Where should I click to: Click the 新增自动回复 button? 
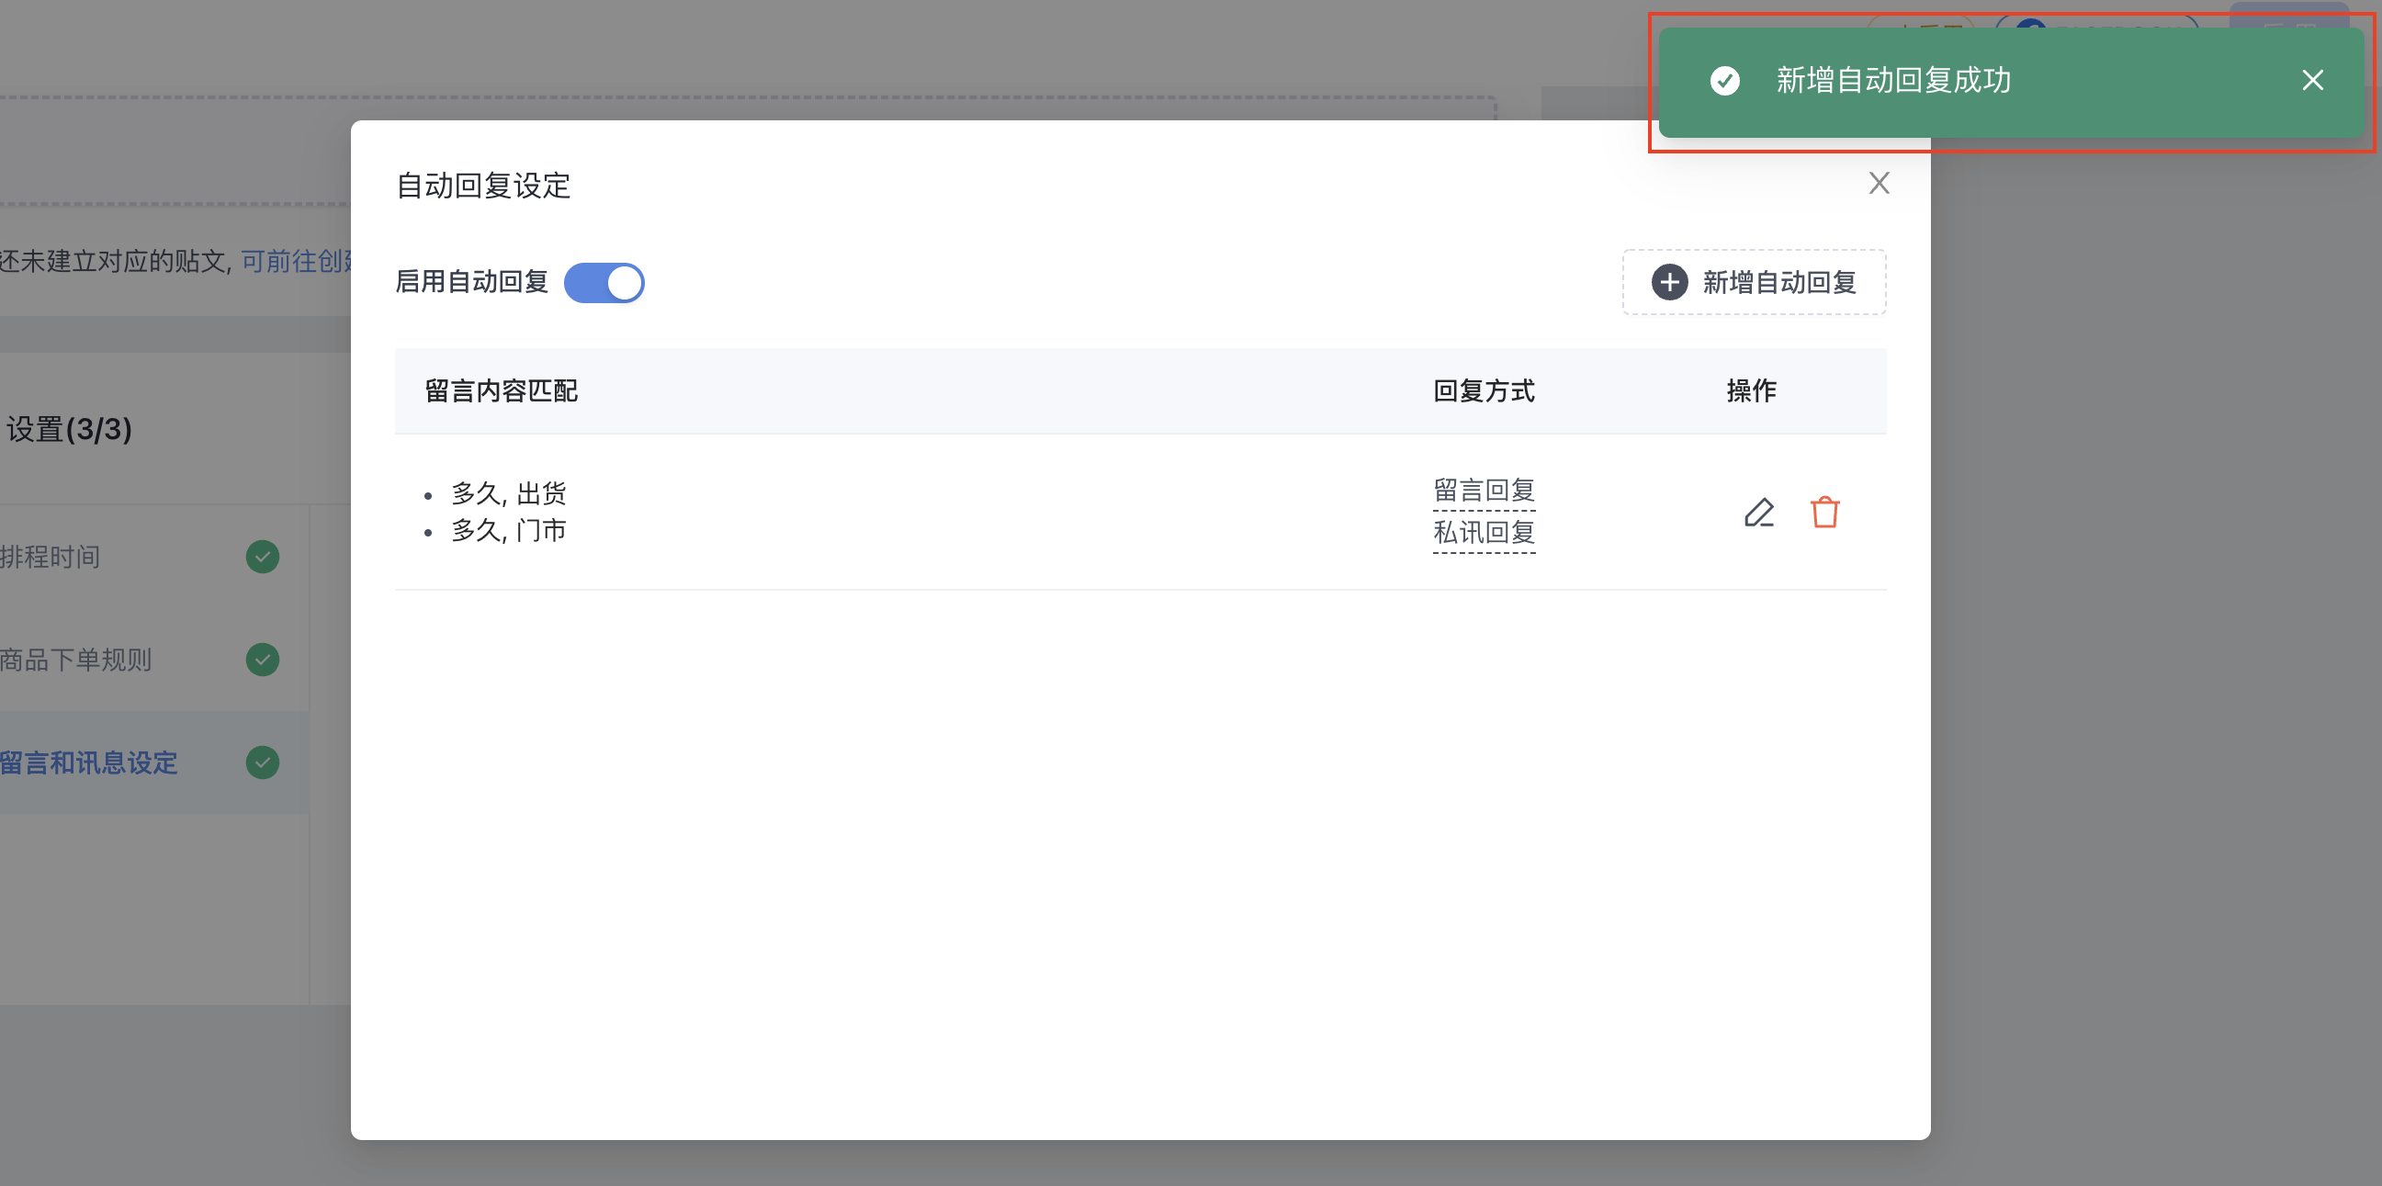(1755, 282)
